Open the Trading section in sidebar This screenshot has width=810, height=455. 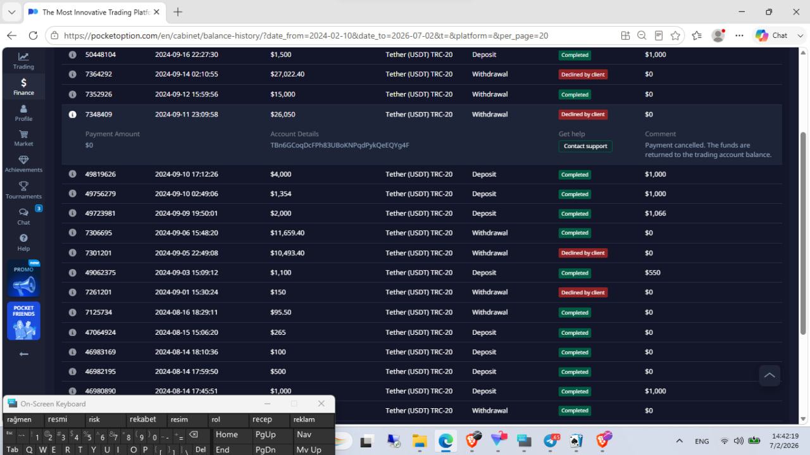[x=23, y=61]
